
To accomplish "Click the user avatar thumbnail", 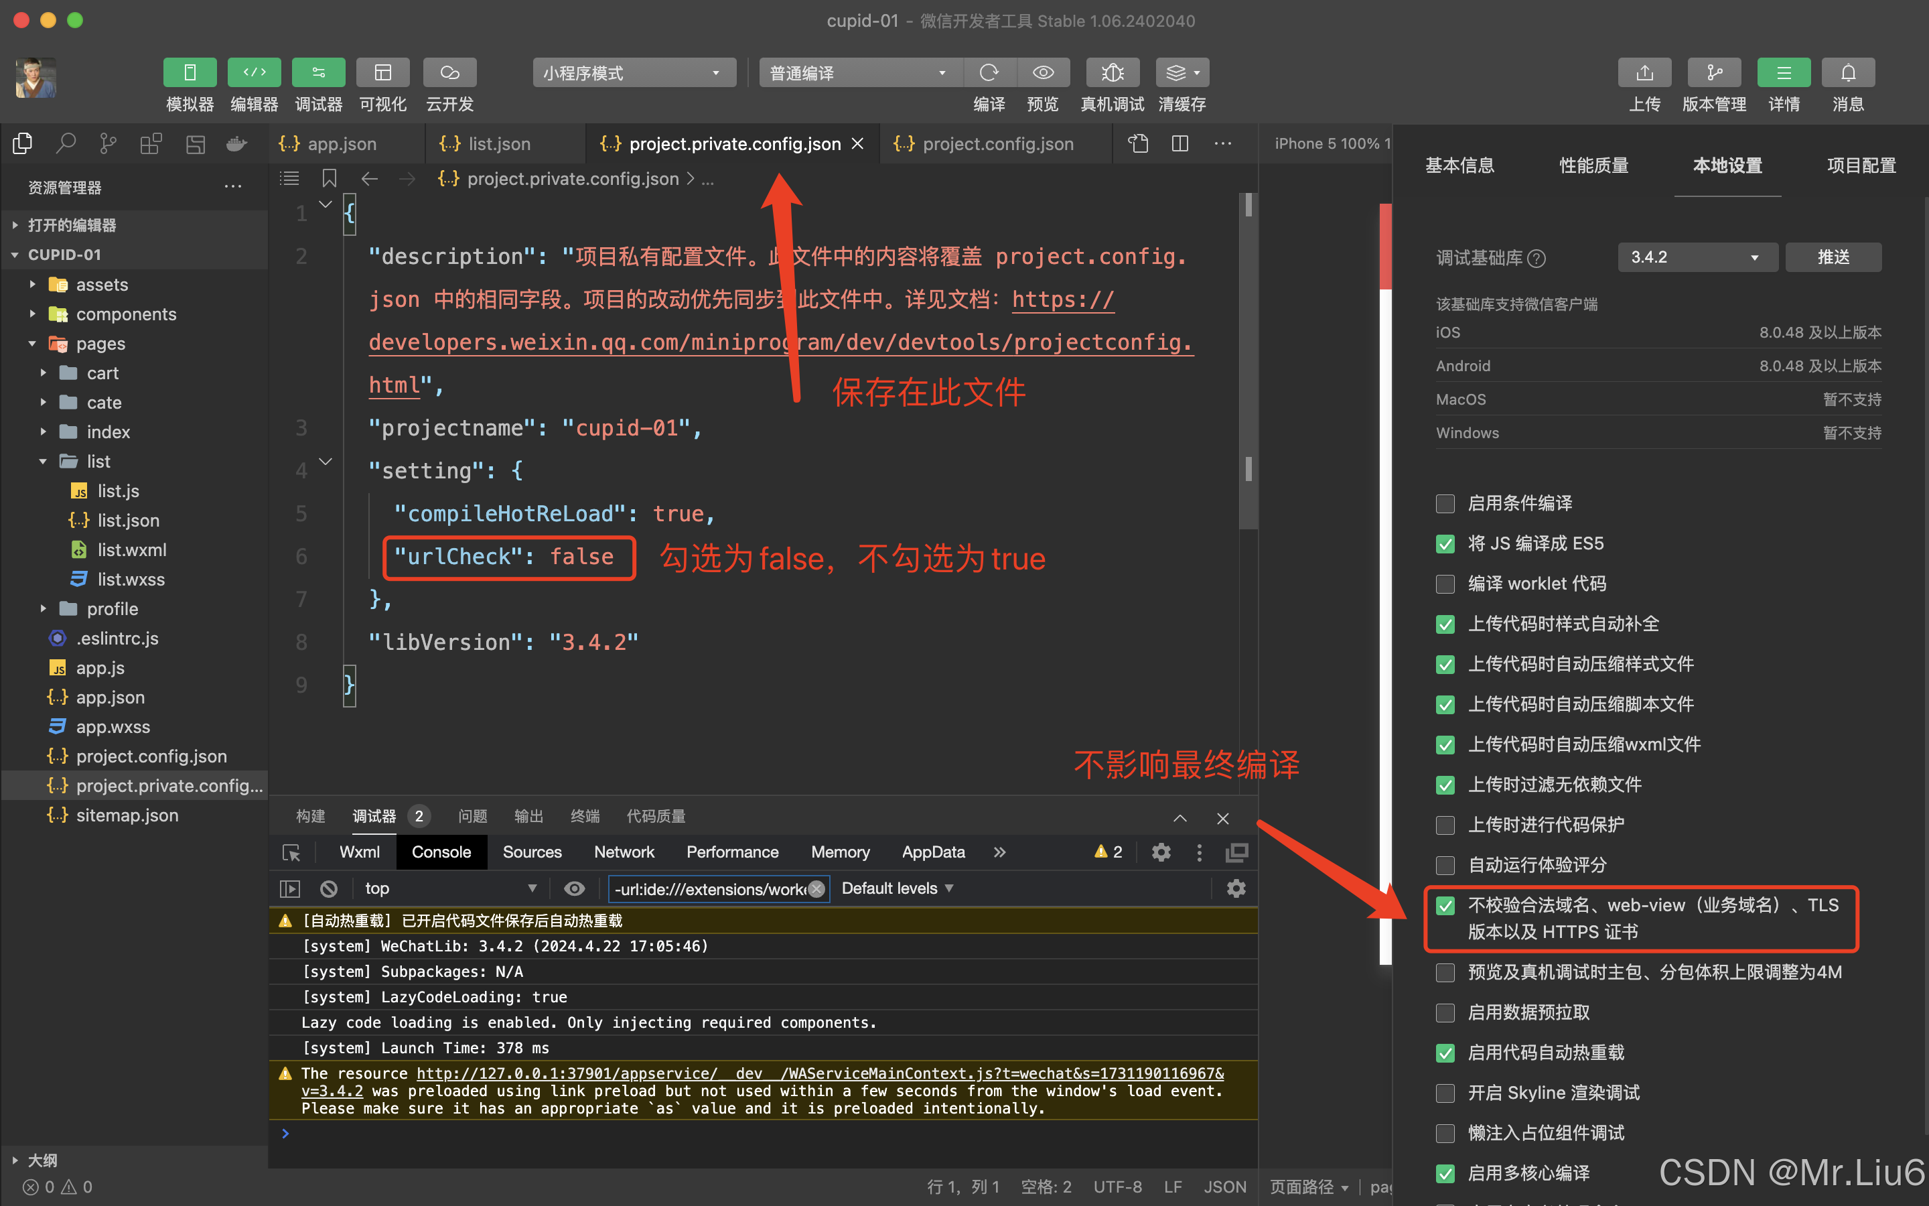I will (36, 77).
